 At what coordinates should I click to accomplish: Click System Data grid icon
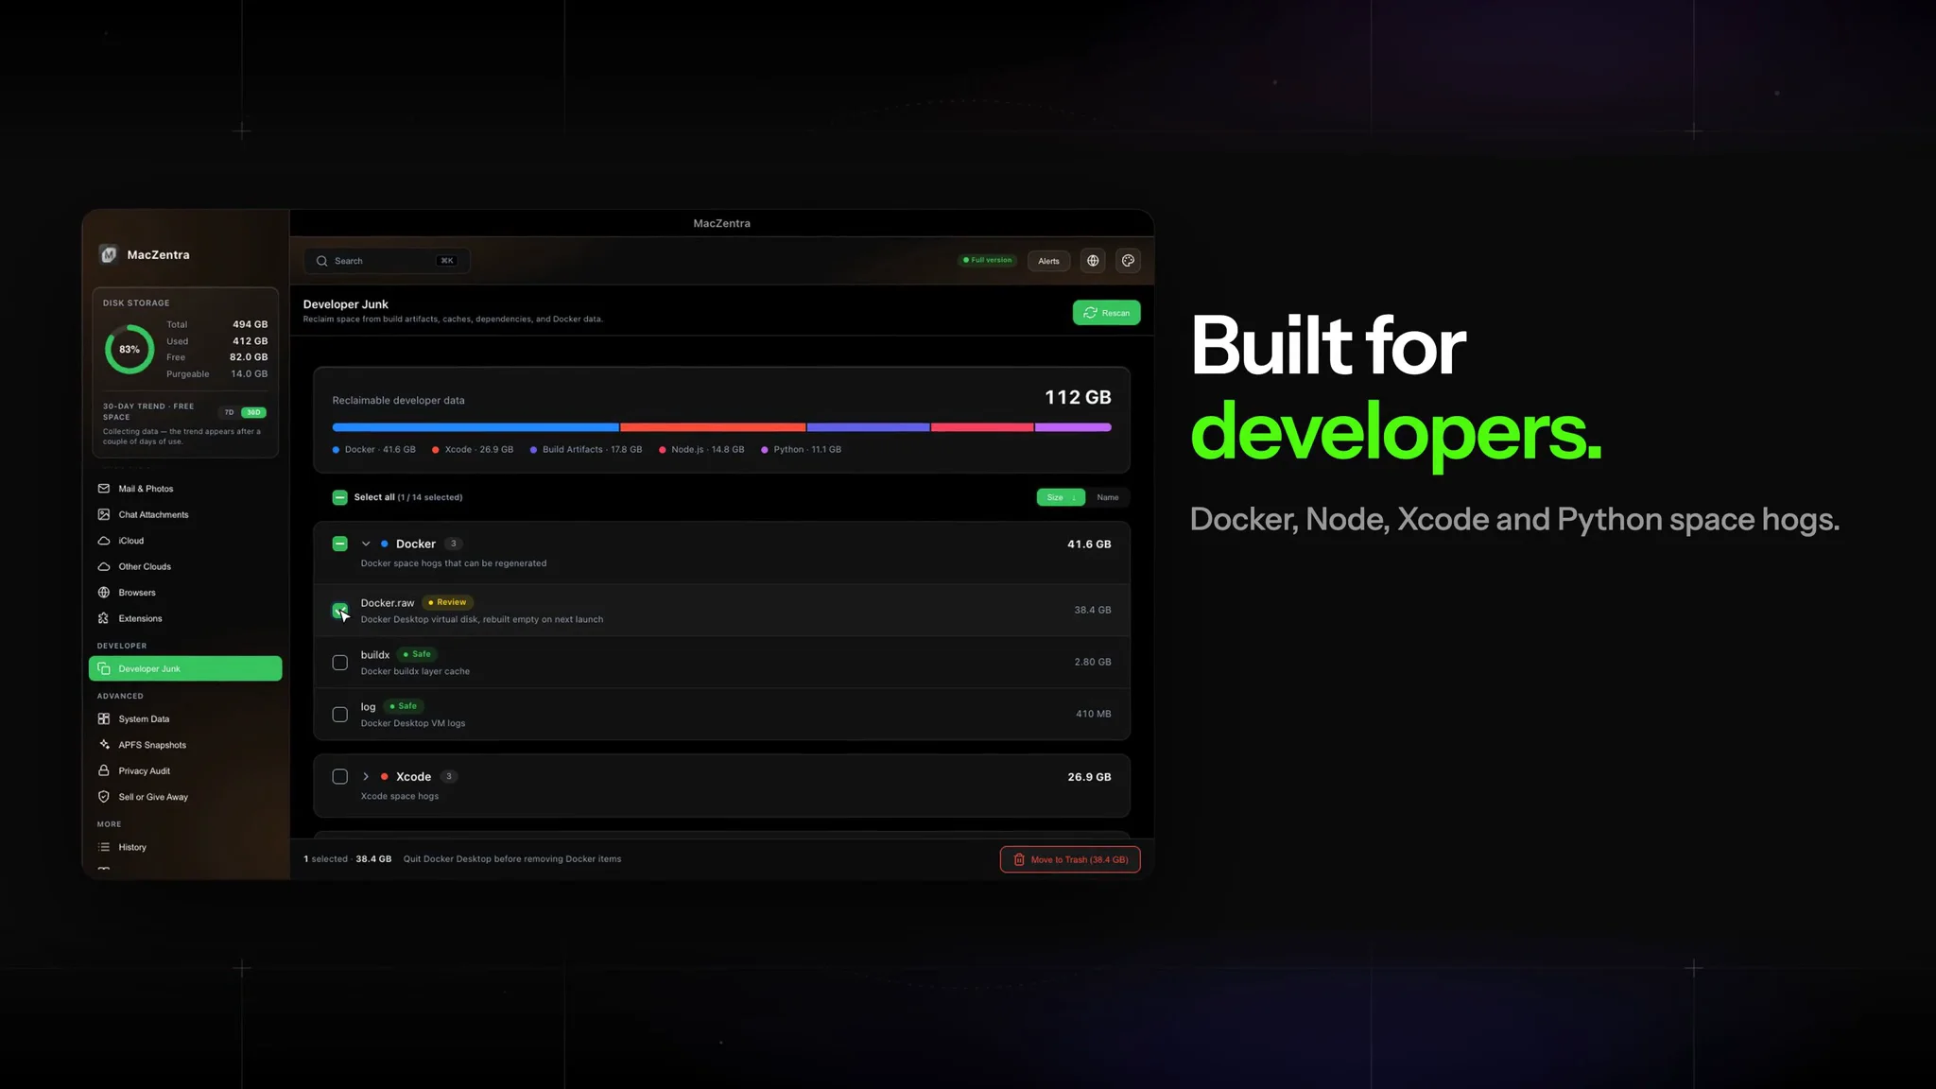tap(104, 718)
